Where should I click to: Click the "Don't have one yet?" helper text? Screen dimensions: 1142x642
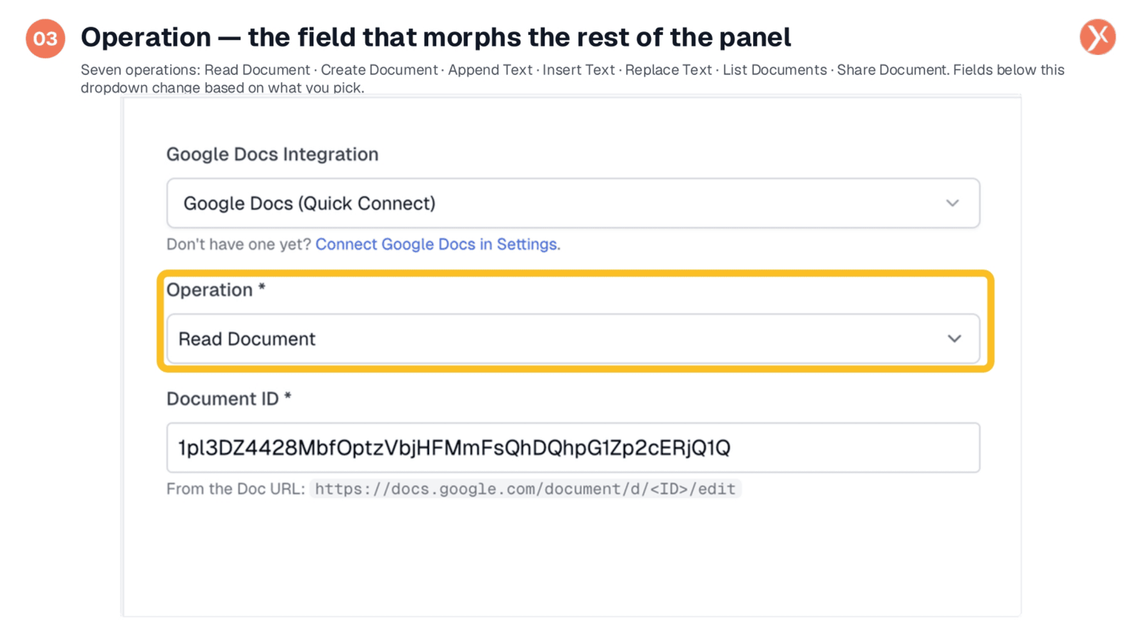point(238,244)
